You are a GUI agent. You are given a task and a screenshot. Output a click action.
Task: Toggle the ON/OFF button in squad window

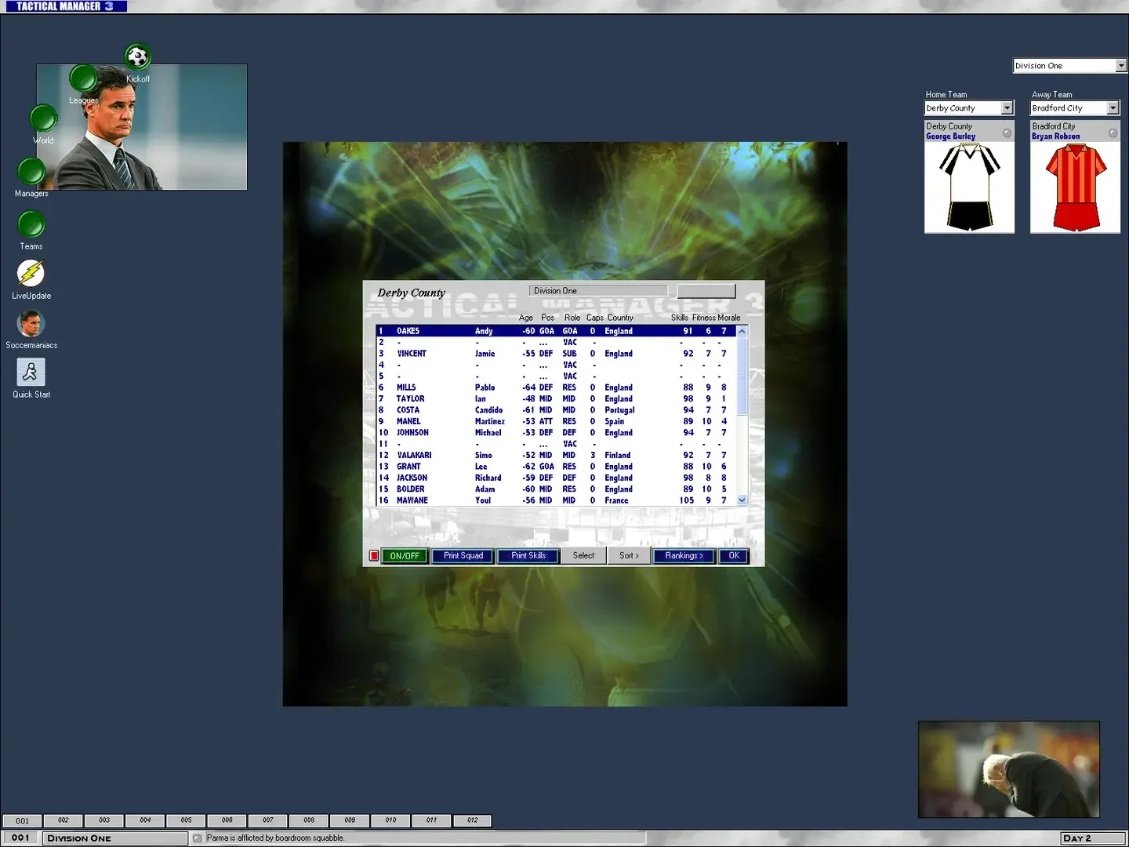405,556
